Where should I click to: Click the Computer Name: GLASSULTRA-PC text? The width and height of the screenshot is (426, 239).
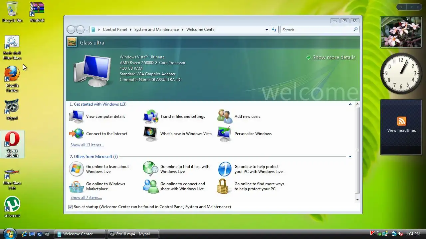pos(150,80)
